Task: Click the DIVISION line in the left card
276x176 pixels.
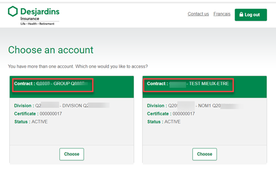Action: [x=59, y=106]
